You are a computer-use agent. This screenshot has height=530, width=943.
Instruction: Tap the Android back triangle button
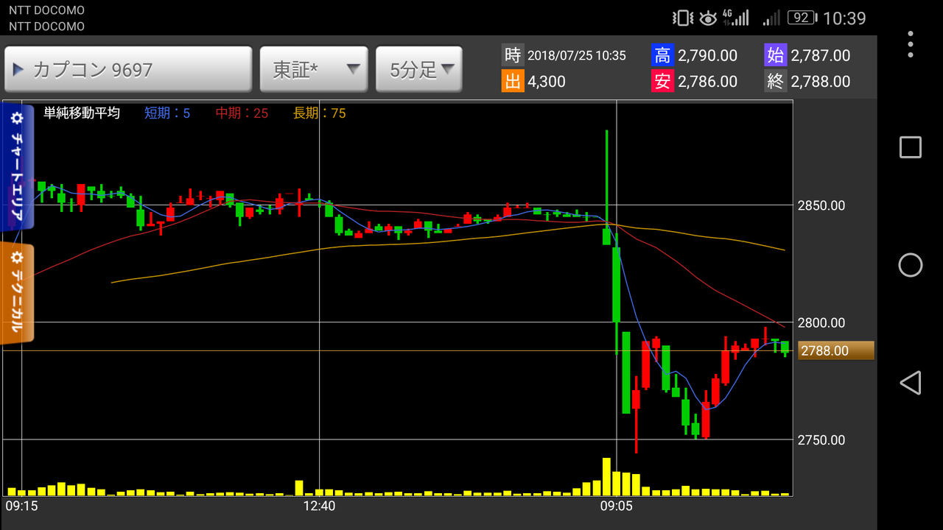[x=911, y=383]
